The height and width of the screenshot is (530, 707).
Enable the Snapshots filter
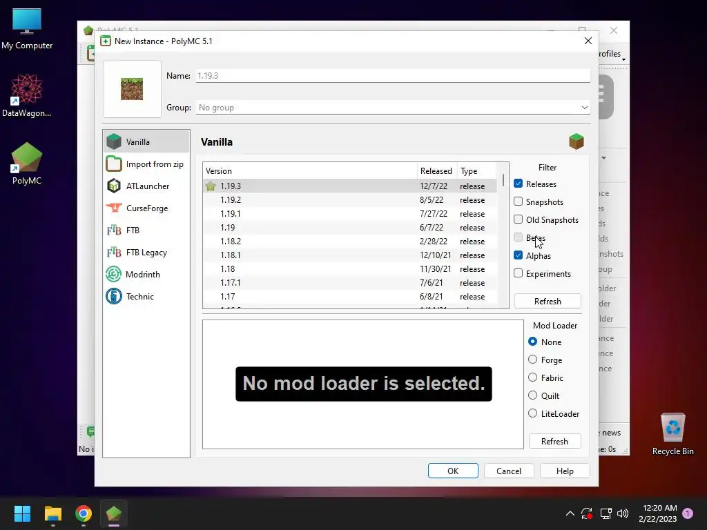(x=518, y=202)
